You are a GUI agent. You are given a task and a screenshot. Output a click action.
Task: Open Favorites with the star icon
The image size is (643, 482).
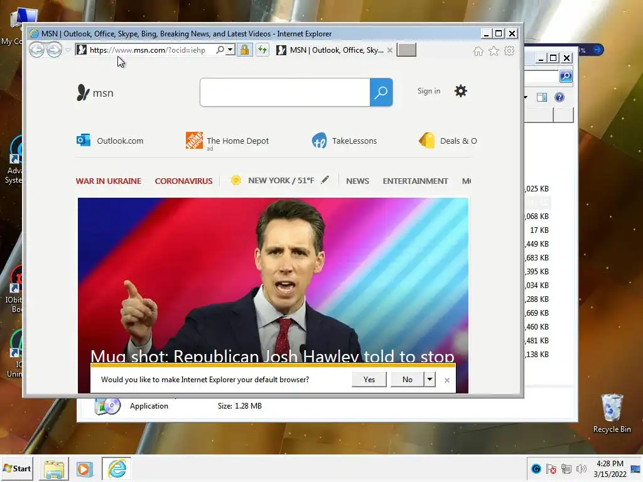[x=494, y=51]
